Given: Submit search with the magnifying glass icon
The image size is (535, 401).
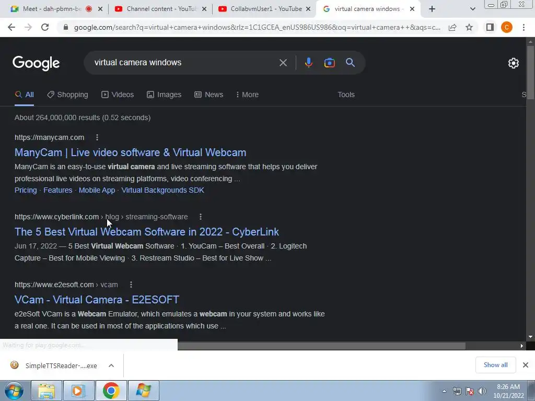Looking at the screenshot, I should 350,63.
